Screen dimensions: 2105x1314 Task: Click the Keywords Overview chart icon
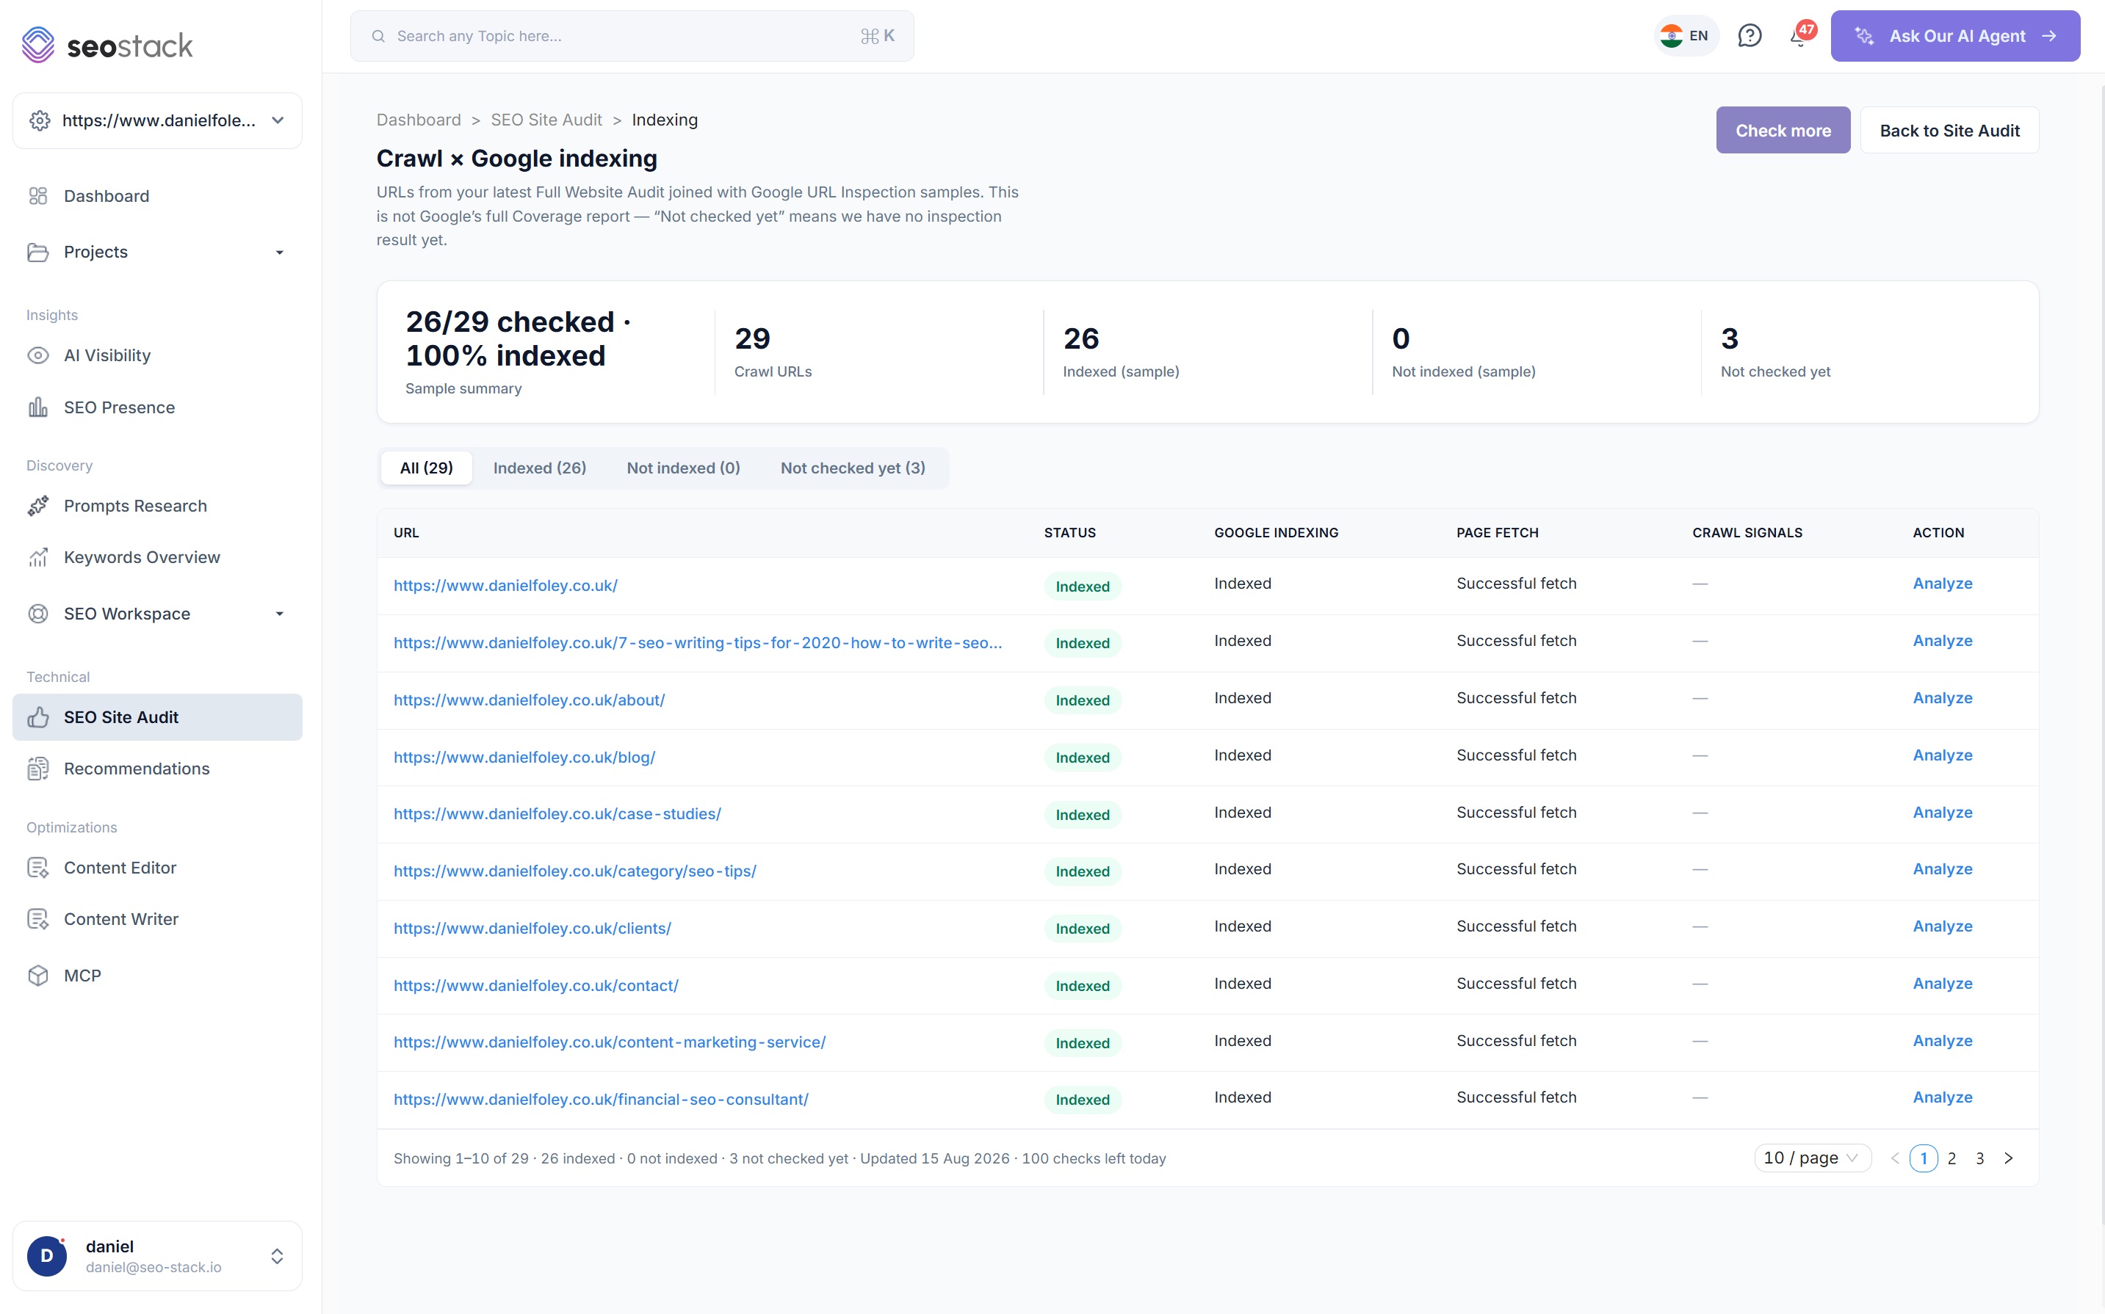[38, 557]
